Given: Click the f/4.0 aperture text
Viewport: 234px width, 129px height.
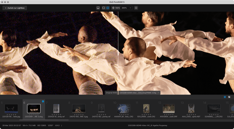Looking at the screenshot, I should click(x=57, y=125).
